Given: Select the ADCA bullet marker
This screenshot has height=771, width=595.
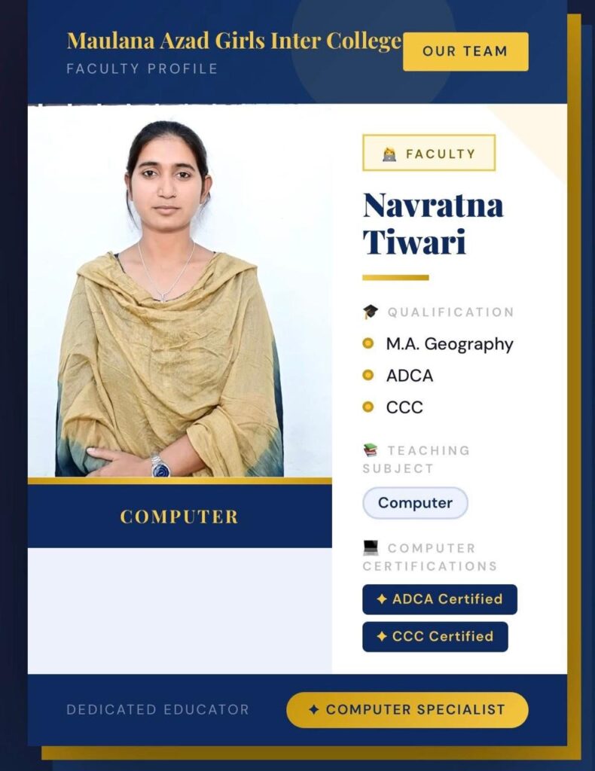Looking at the screenshot, I should 368,375.
